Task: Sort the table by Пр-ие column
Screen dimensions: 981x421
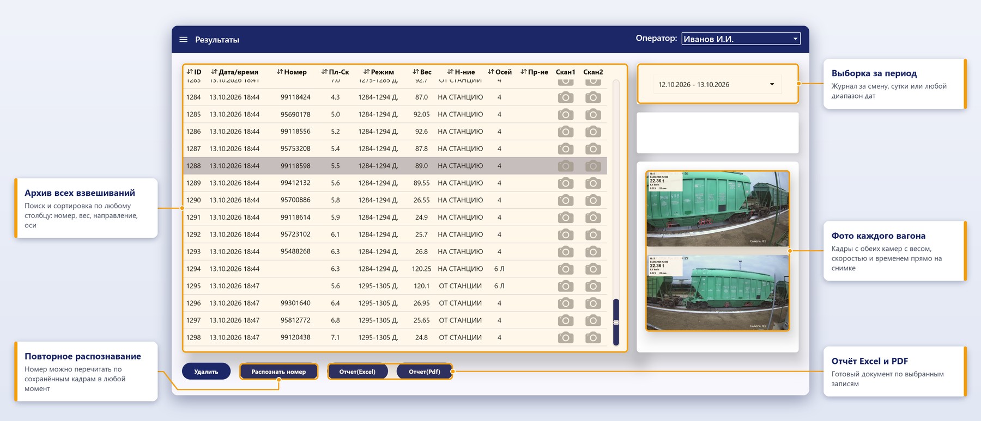Action: (x=534, y=72)
